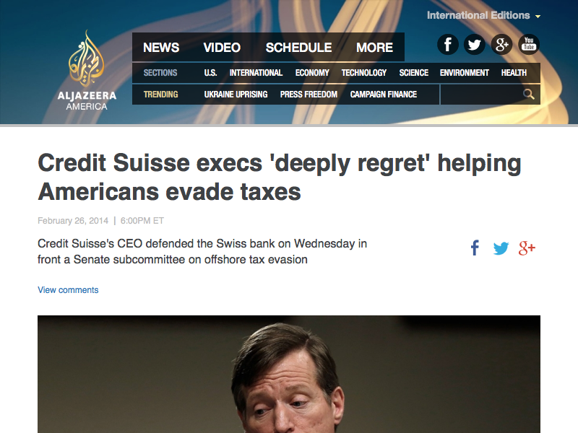The height and width of the screenshot is (433, 578).
Task: Open the NEWS menu item
Action: click(x=161, y=48)
